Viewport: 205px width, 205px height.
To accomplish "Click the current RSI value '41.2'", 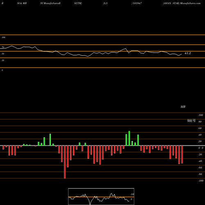I will click(x=187, y=53).
